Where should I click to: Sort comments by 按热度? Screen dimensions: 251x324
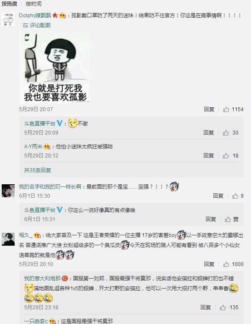tap(10, 4)
